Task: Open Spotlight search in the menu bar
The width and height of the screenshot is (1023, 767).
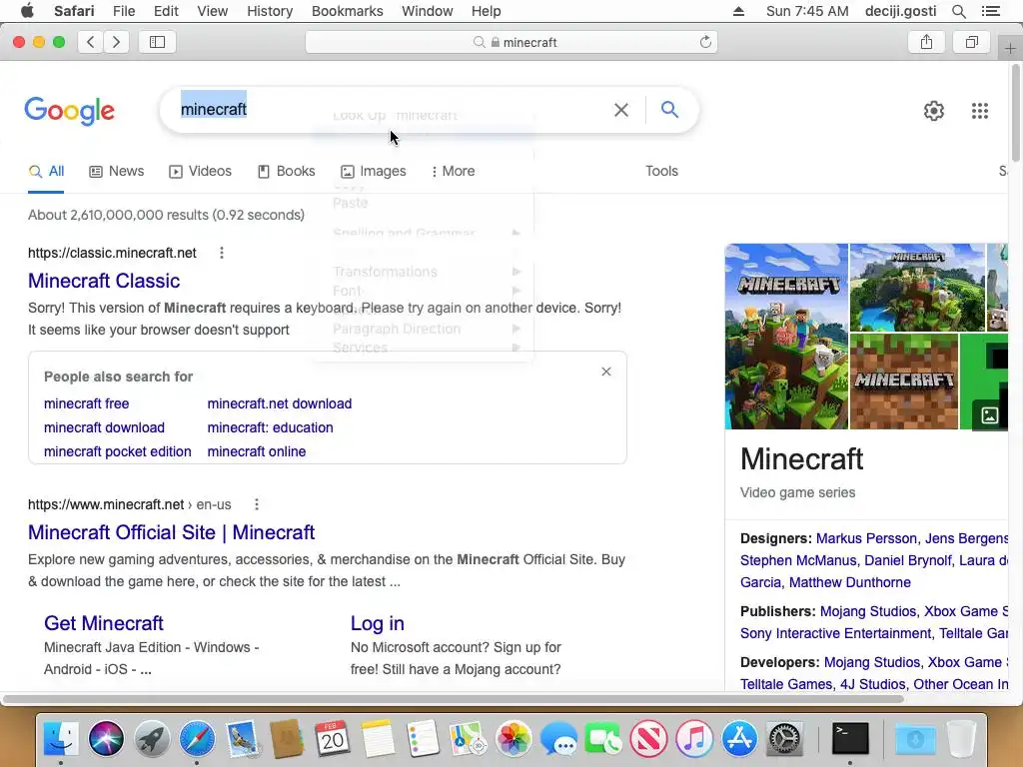Action: click(x=958, y=11)
